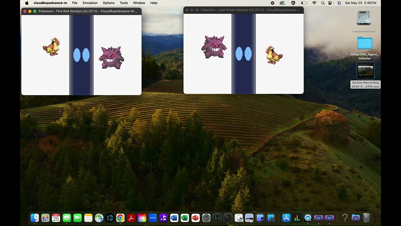Screen dimensions: 401x226
Task: Activate Siri from the menu bar
Action: tap(339, 3)
